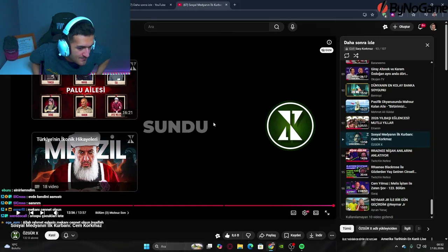This screenshot has height=252, width=448.
Task: Open a new Chrome tab
Action: point(234,5)
